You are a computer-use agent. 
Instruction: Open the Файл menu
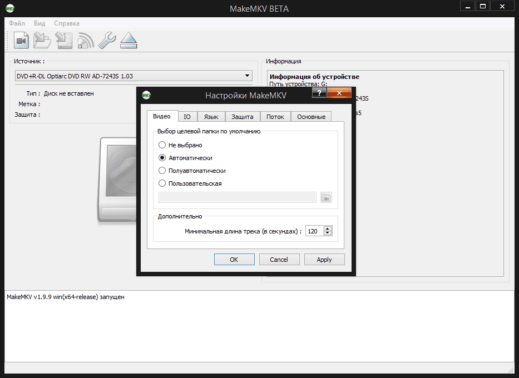[x=17, y=23]
